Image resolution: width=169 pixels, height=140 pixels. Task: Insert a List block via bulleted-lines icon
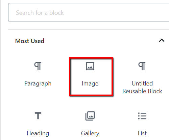142,116
